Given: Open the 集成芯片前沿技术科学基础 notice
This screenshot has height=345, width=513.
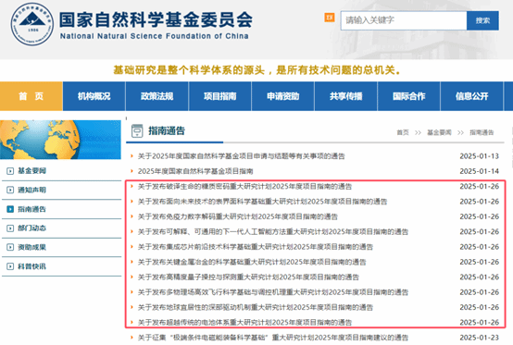Looking at the screenshot, I should [256, 247].
